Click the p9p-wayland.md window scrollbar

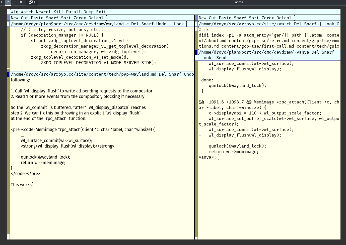point(8,158)
